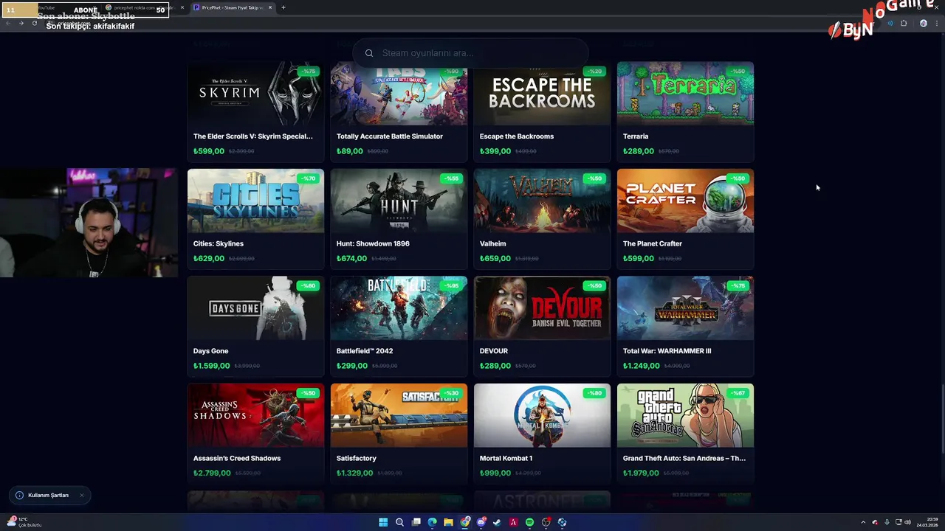
Task: Click the discount badge on Days Gone
Action: coord(308,285)
